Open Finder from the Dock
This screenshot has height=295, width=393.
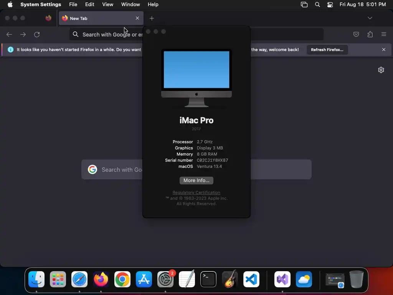(x=36, y=279)
